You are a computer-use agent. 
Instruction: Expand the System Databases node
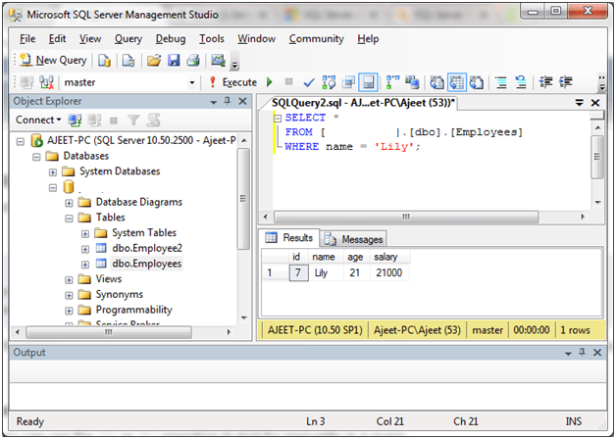(53, 171)
